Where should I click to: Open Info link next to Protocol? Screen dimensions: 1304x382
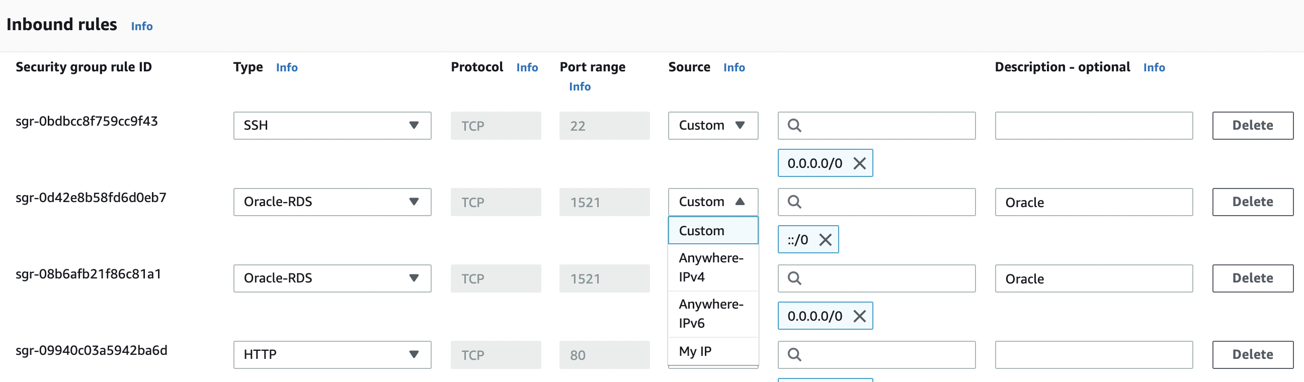click(527, 67)
